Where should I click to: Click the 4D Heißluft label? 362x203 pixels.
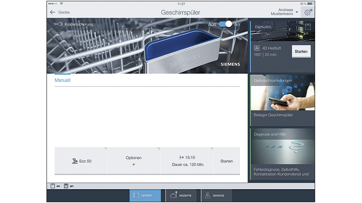271,48
